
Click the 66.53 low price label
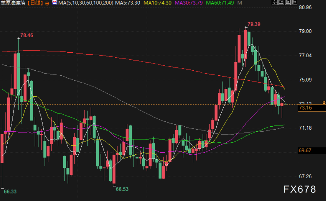122,189
